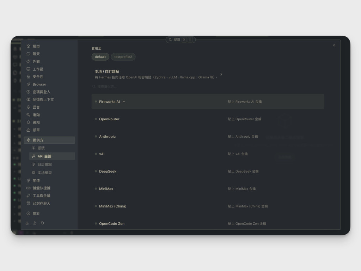Open the 帳號 account sub-item

pyautogui.click(x=52, y=148)
